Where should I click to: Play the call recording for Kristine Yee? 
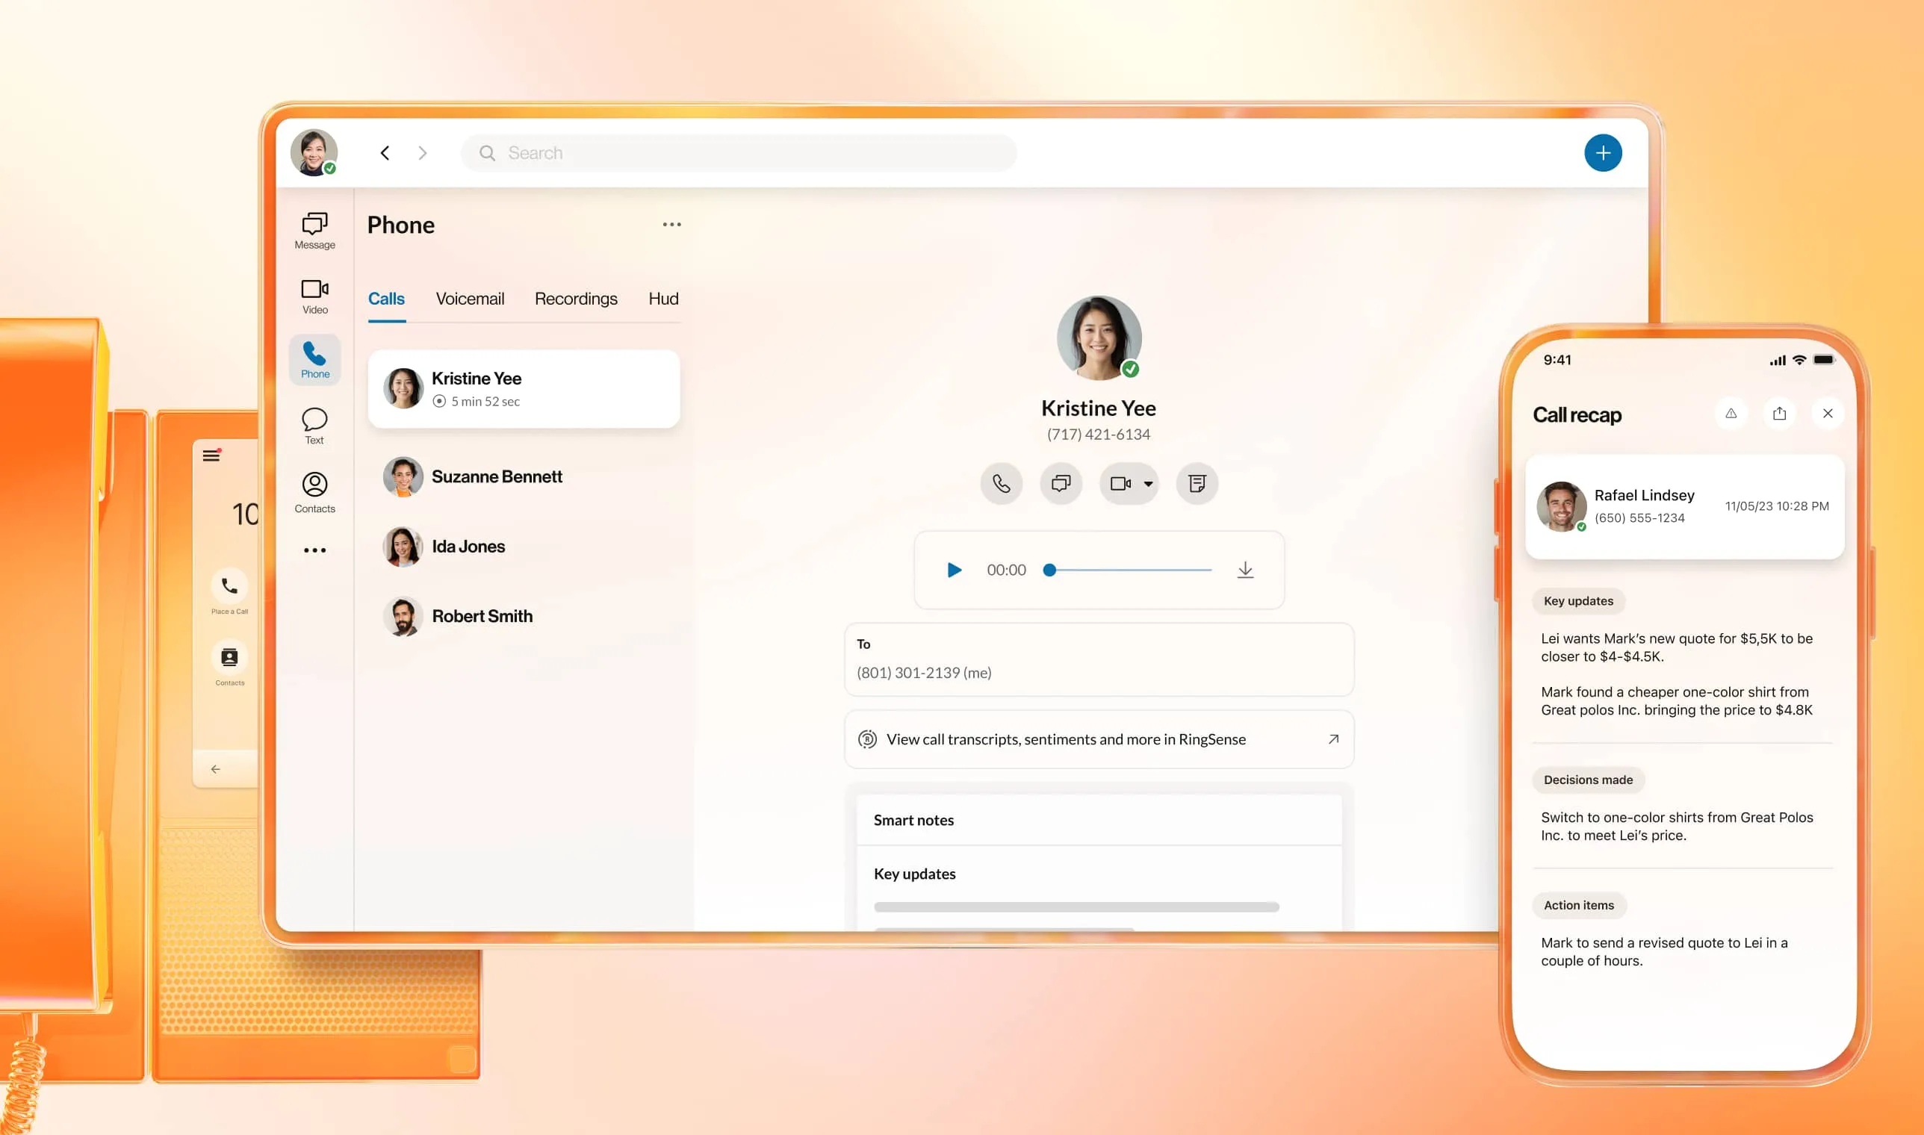952,569
